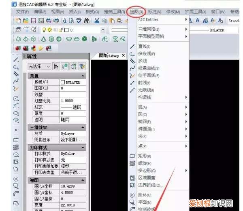
Task: Click the Save floppy disk icon
Action: pos(34,21)
